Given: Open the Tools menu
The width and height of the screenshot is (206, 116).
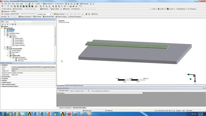Looking at the screenshot, I should click(x=17, y=4).
